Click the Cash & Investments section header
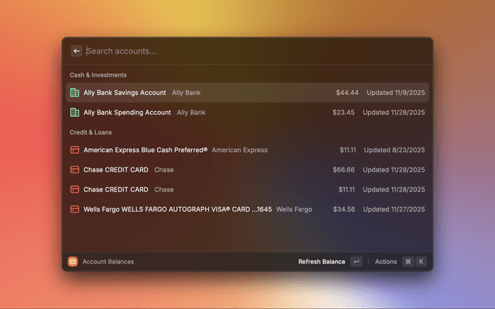This screenshot has height=309, width=495. click(98, 75)
